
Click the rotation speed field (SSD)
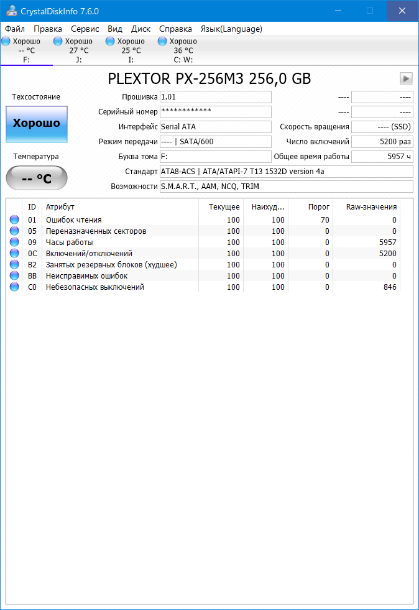coord(382,127)
